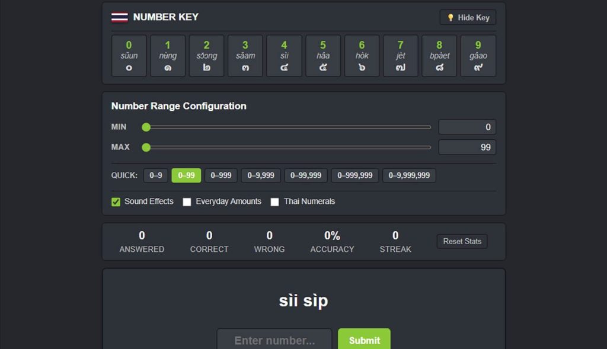607x349 pixels.
Task: Select the 4 sìi number key card
Action: coord(284,56)
